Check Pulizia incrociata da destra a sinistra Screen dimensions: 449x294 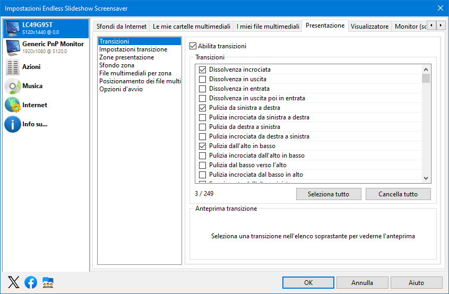click(202, 136)
